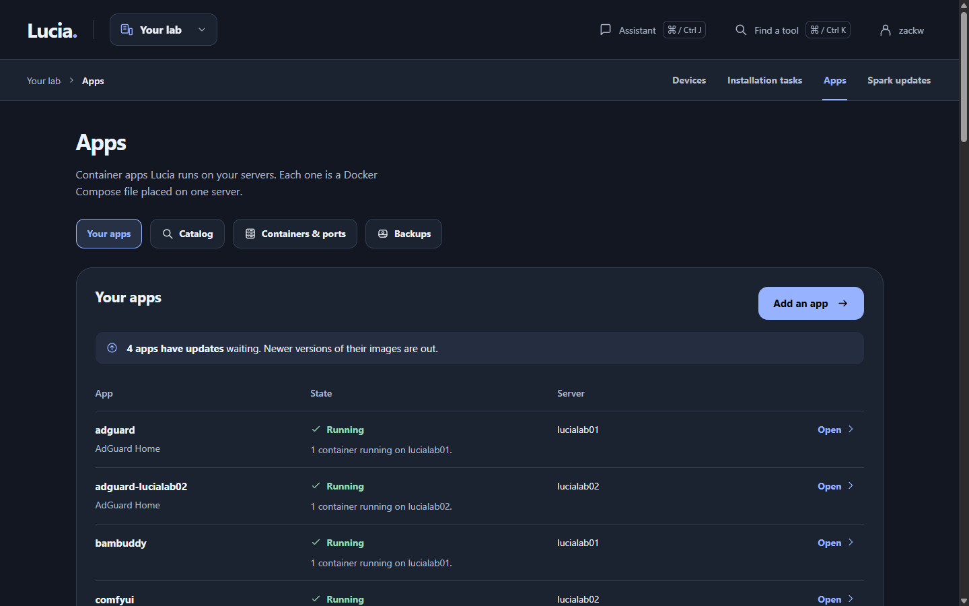Screen dimensions: 969x606
Task: Open the adguard app link
Action: tap(836, 430)
